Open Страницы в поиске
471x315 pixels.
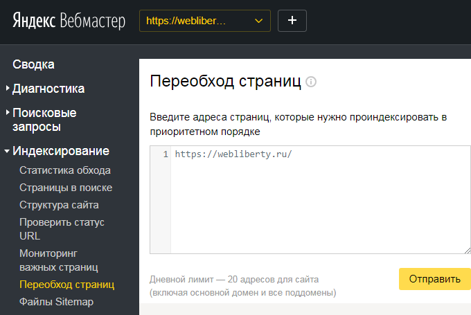coord(66,188)
